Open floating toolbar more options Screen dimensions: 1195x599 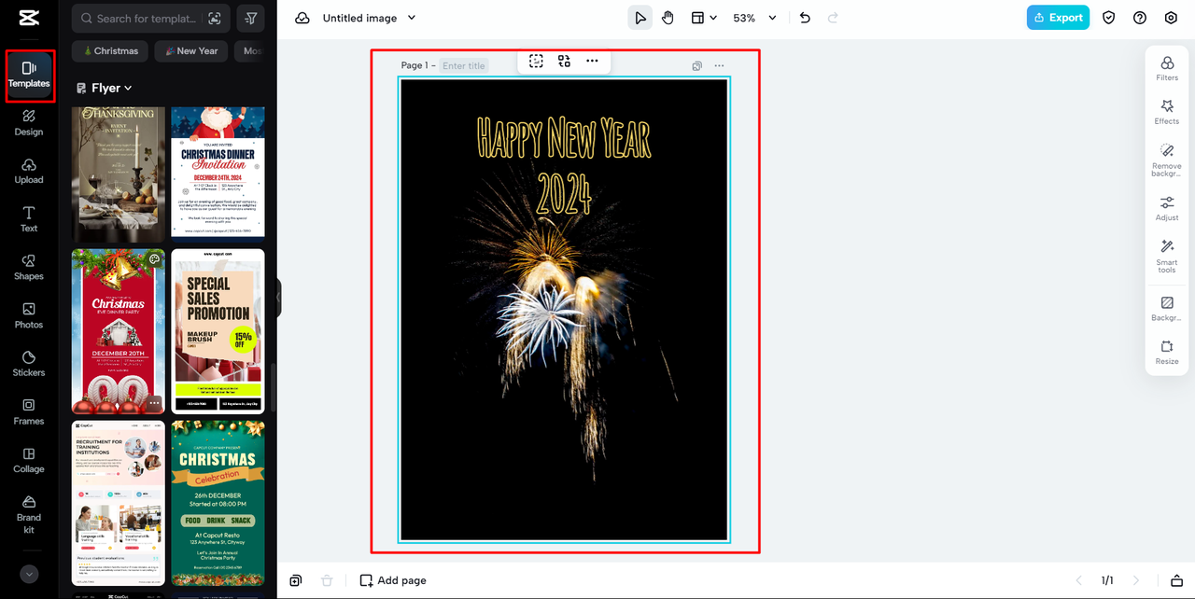[592, 61]
